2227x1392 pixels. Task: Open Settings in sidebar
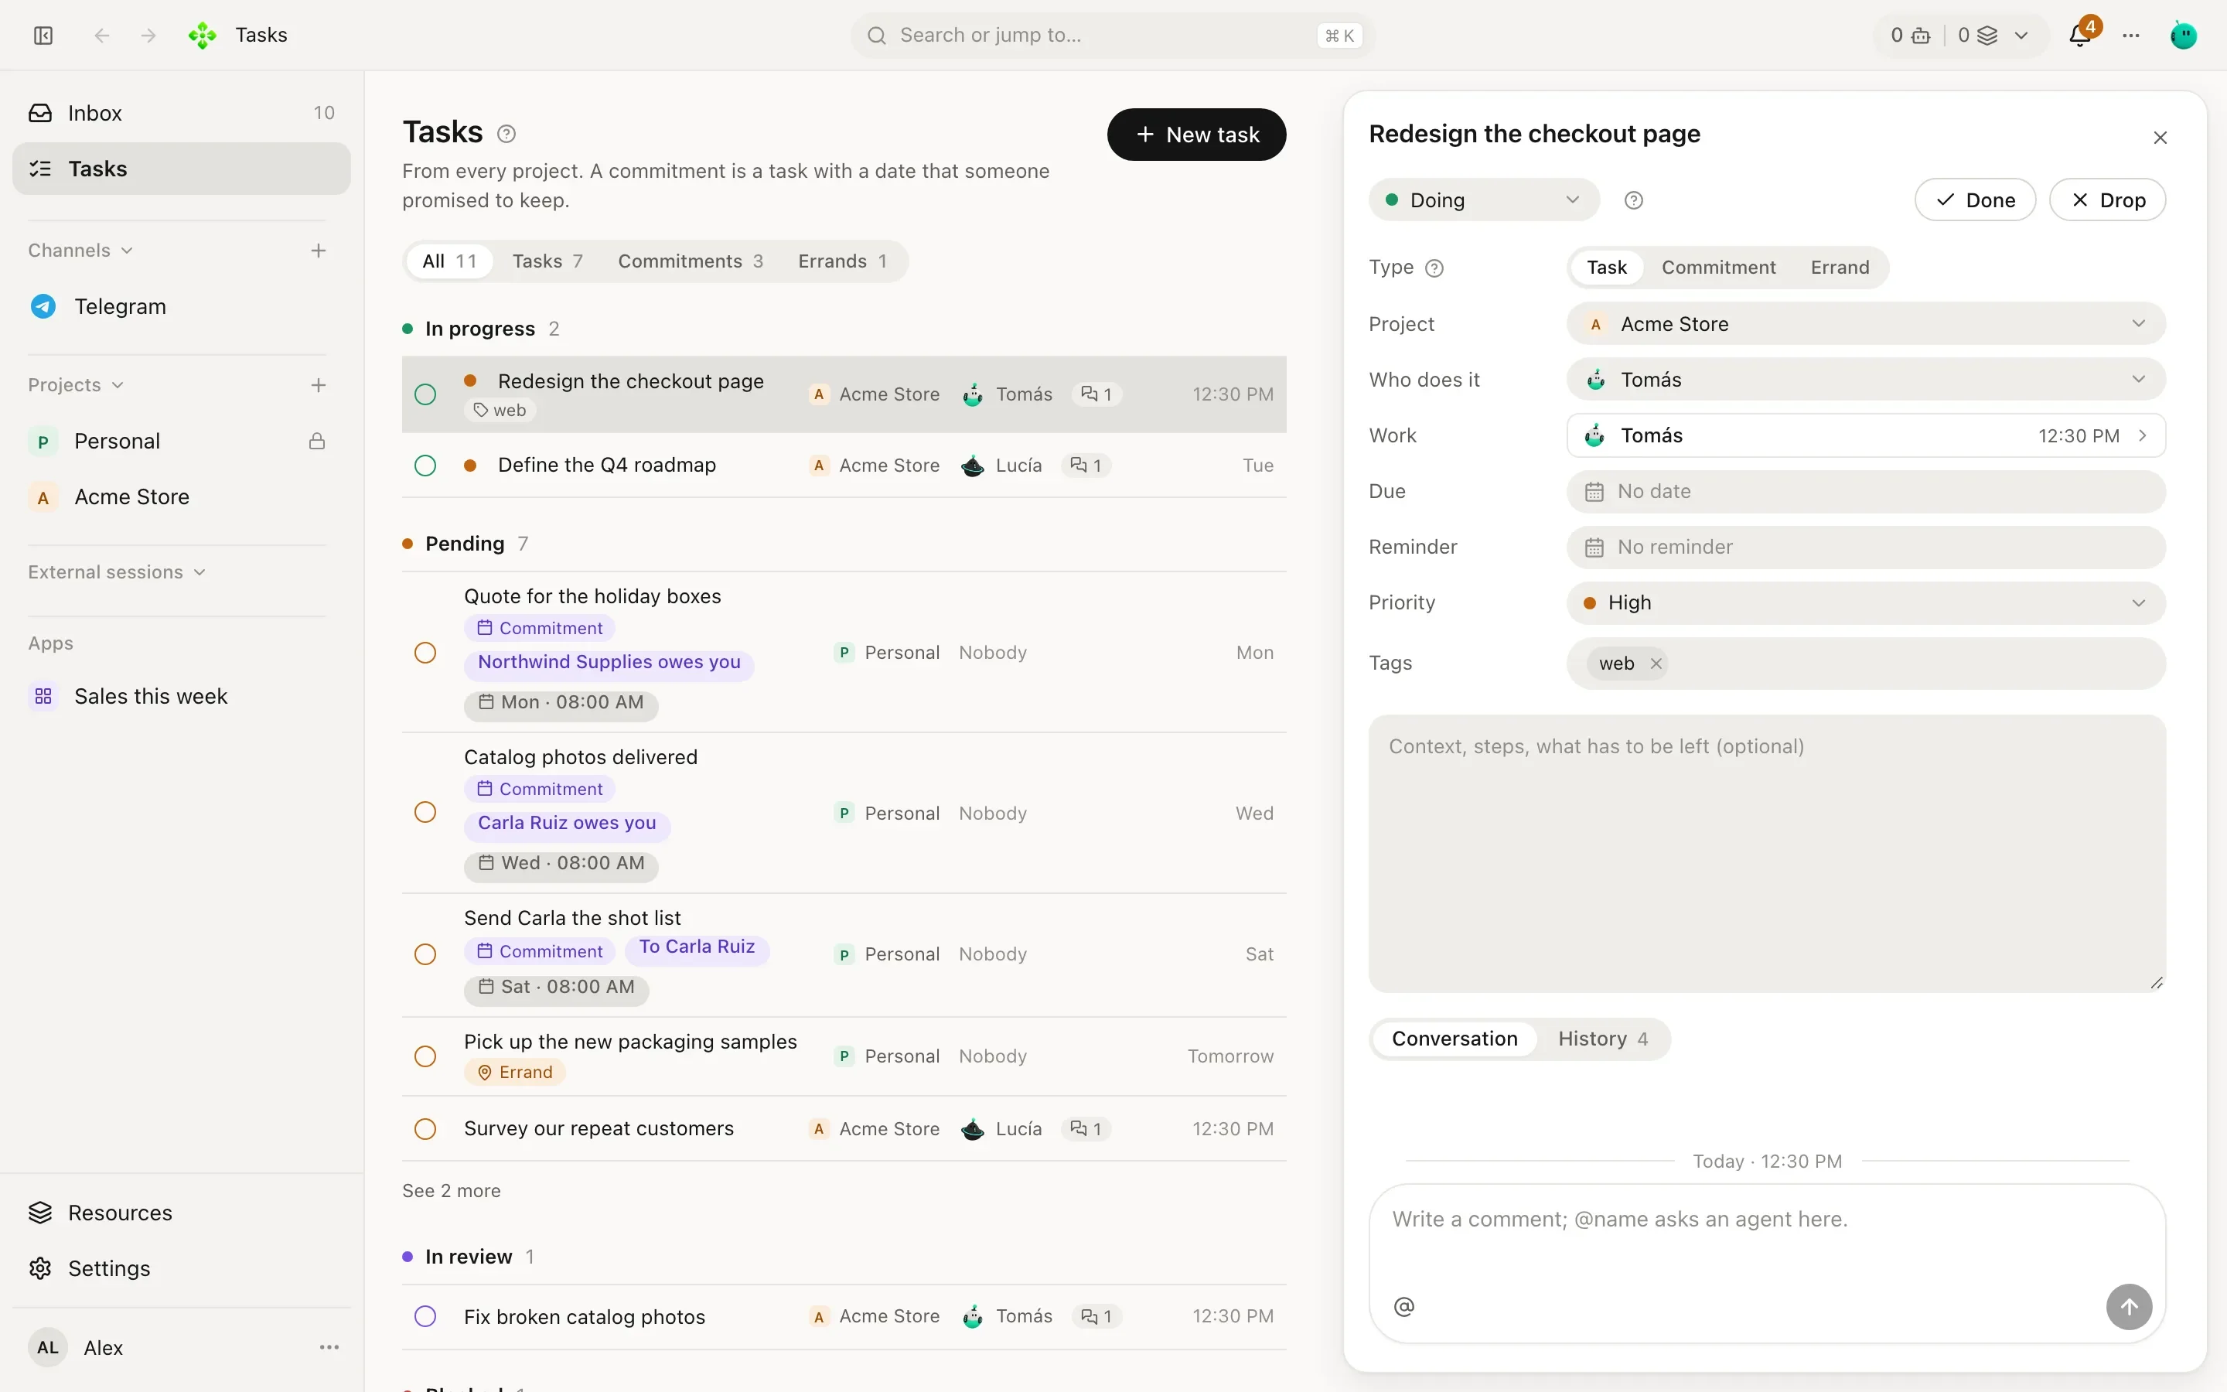click(181, 1267)
